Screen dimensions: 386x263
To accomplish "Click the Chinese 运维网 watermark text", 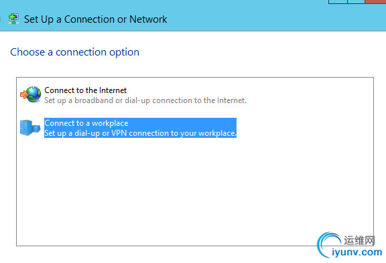I will (359, 240).
